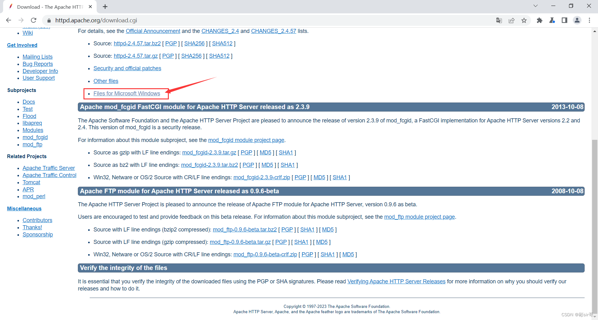This screenshot has height=320, width=598.
Task: Open Sponsorship in the sidebar
Action: [38, 235]
